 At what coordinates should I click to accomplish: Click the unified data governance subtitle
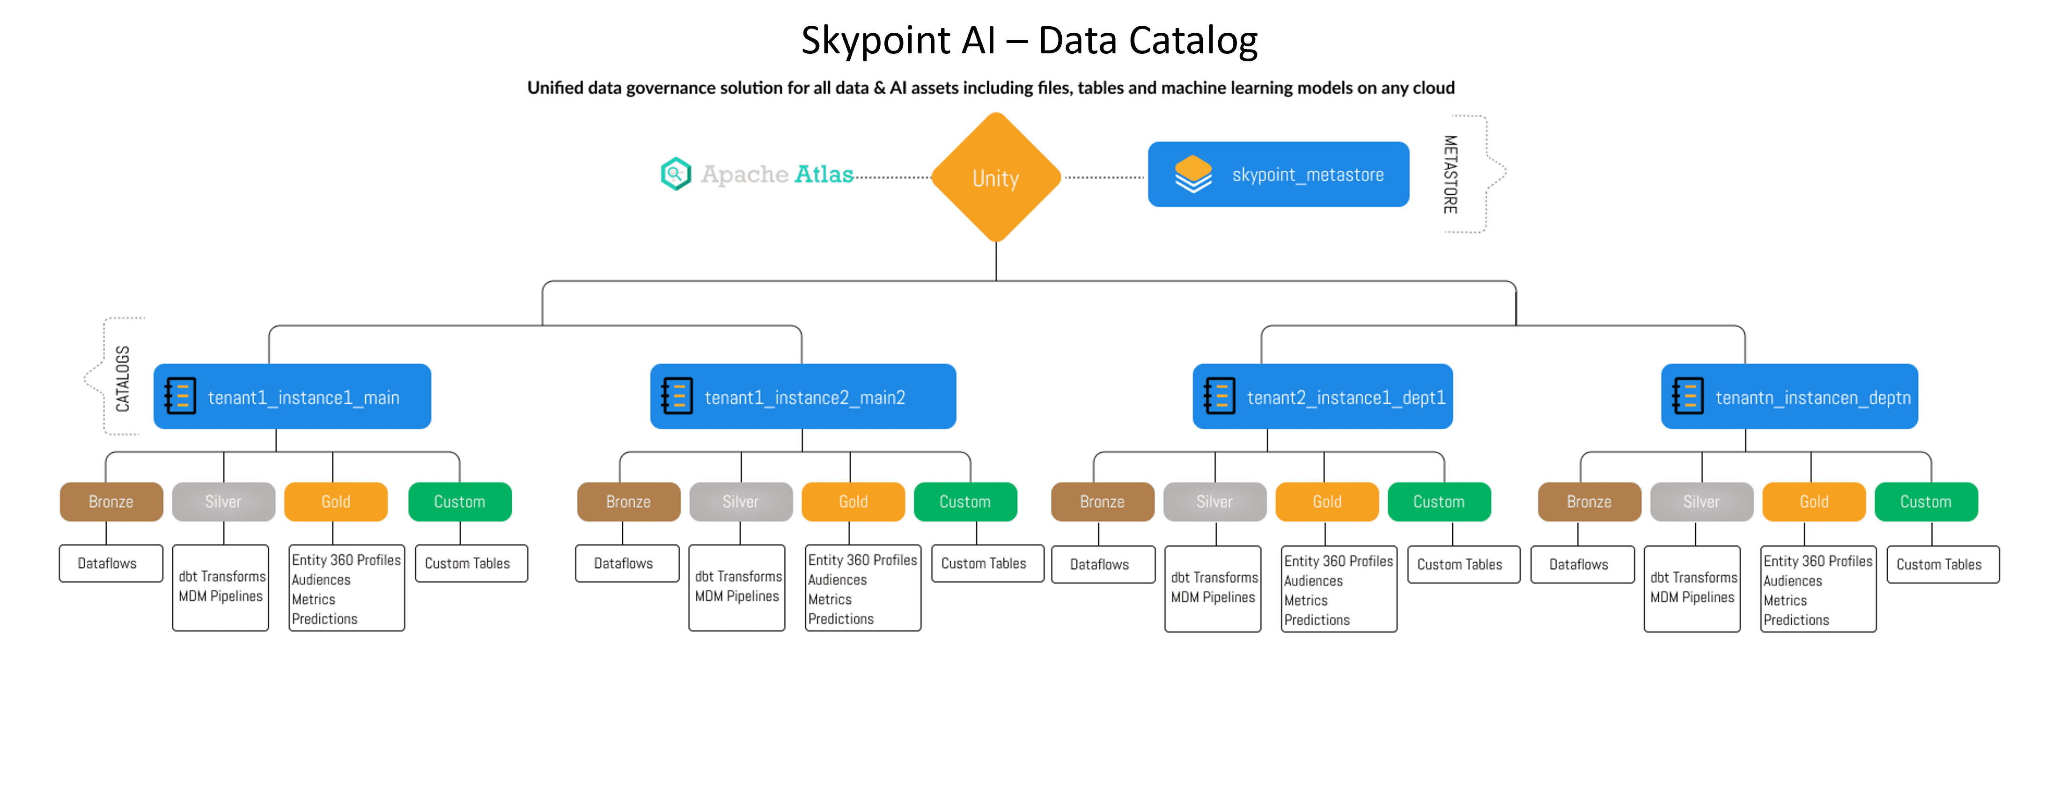pos(991,87)
